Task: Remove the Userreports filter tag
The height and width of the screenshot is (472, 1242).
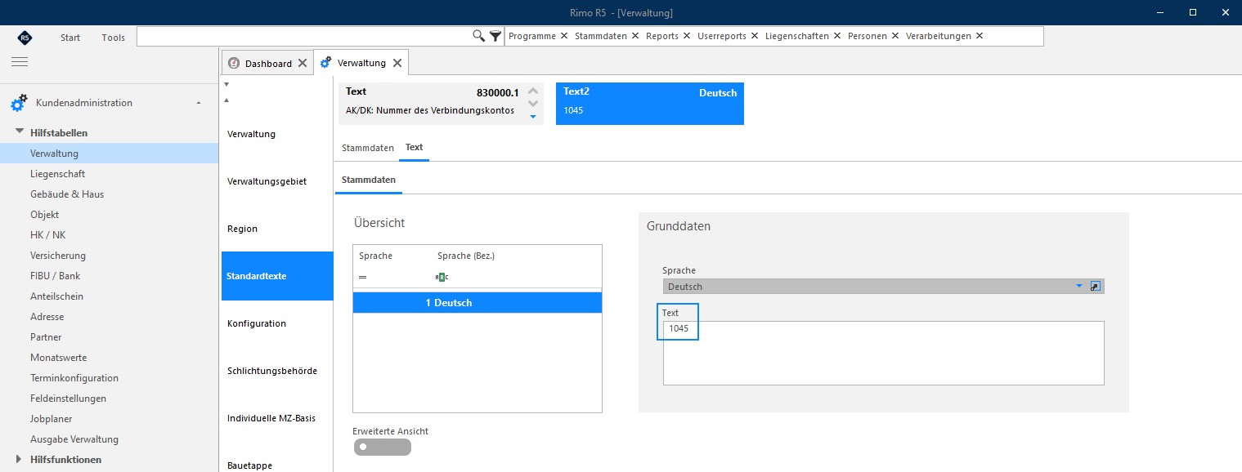Action: click(755, 36)
